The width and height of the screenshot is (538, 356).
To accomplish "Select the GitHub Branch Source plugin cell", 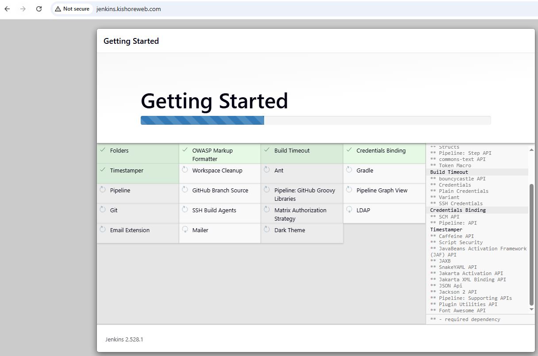I will [220, 193].
